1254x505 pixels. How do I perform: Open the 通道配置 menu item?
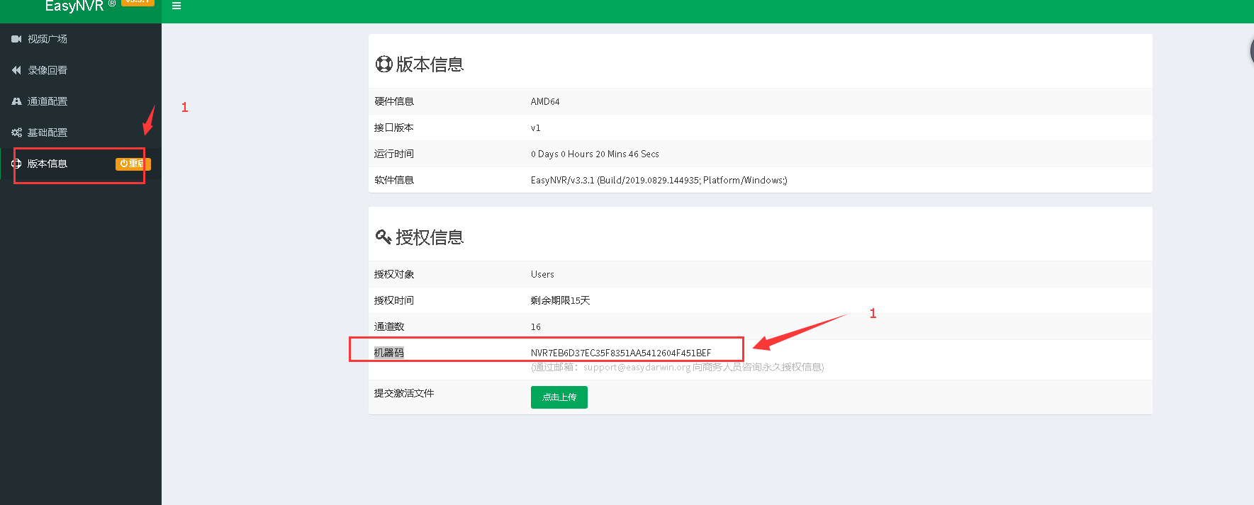click(81, 101)
